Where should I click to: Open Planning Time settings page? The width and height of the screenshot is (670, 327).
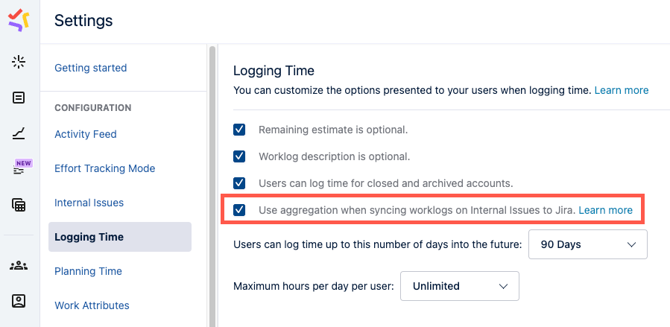click(x=88, y=271)
